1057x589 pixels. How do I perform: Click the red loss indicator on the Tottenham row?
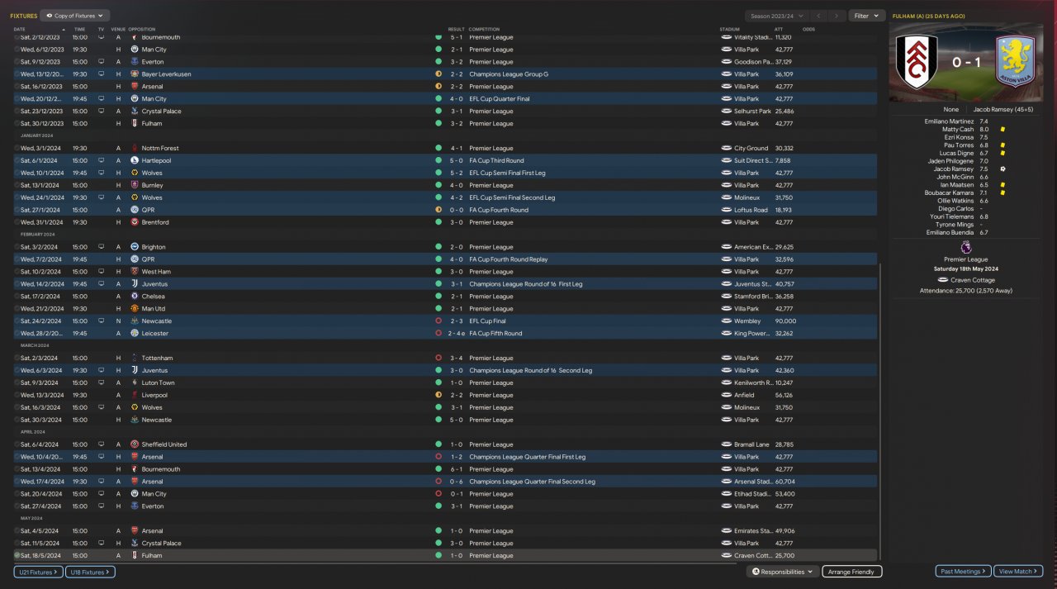(x=438, y=358)
